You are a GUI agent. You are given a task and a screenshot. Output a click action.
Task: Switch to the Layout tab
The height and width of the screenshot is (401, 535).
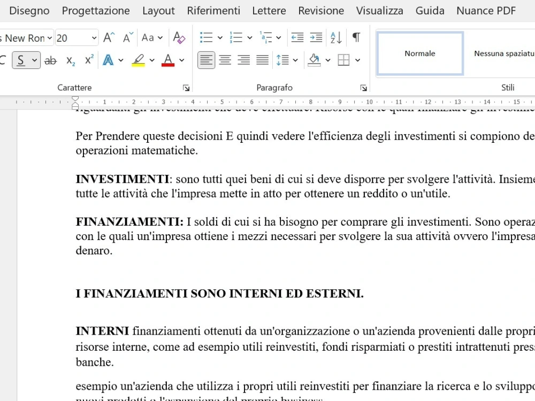click(x=159, y=11)
